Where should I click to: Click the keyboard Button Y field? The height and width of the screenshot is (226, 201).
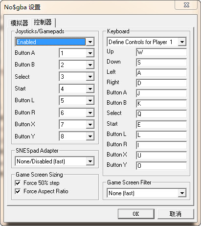pos(161,166)
